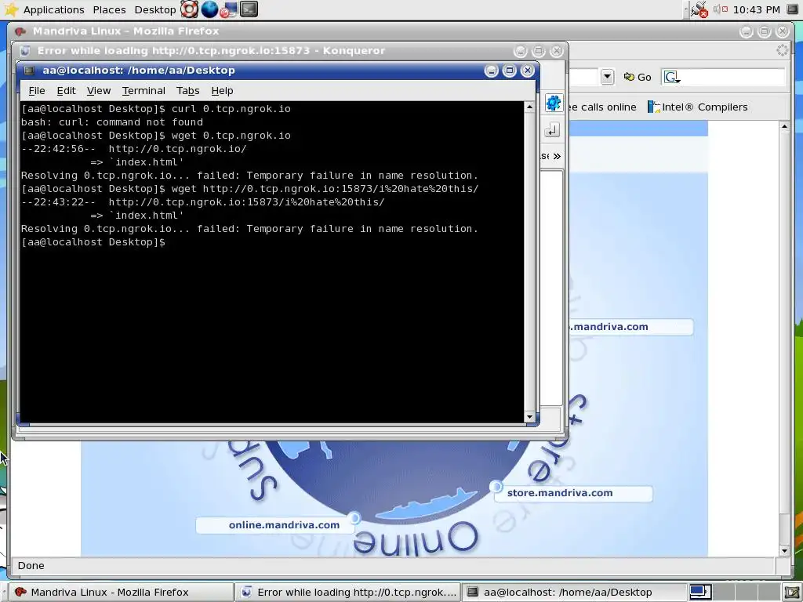Viewport: 803px width, 602px height.
Task: Open 'calls online' bookmark in Firefox
Action: tap(602, 107)
